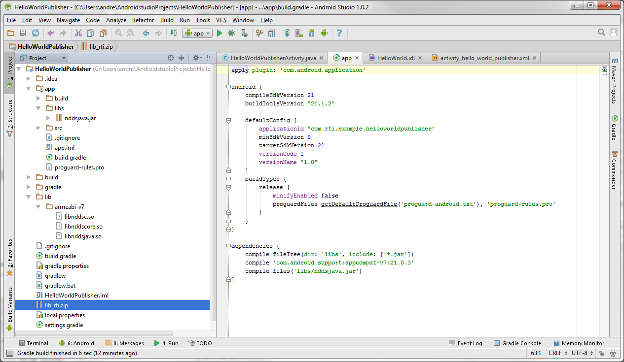Open the Event Log
This screenshot has height=362, width=624.
466,343
